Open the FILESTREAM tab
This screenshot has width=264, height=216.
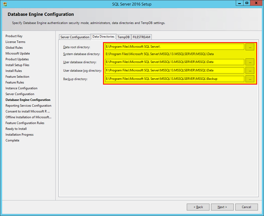[141, 37]
